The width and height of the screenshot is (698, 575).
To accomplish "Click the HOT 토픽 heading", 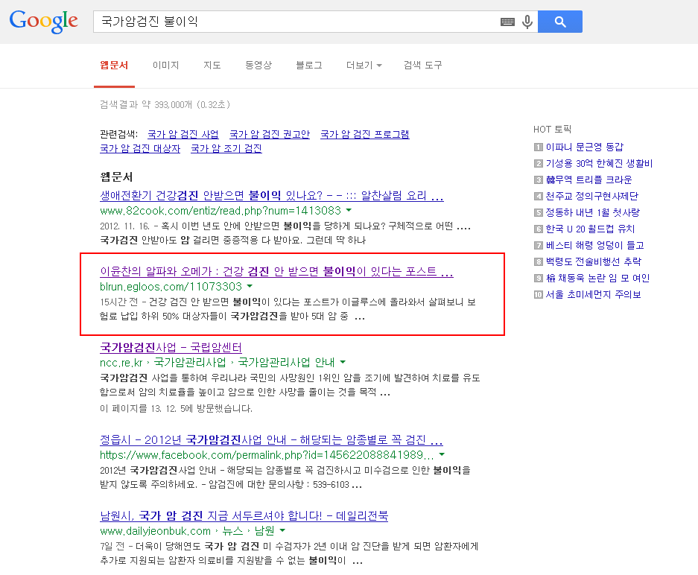I will pos(552,130).
